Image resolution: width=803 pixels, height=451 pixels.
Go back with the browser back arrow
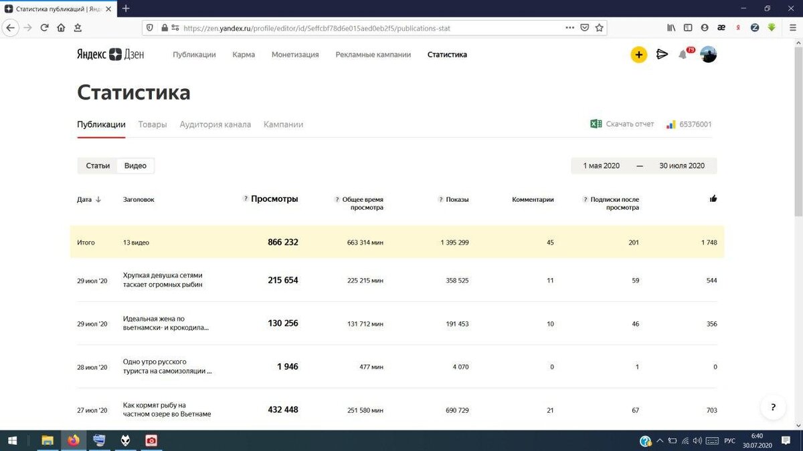(11, 28)
